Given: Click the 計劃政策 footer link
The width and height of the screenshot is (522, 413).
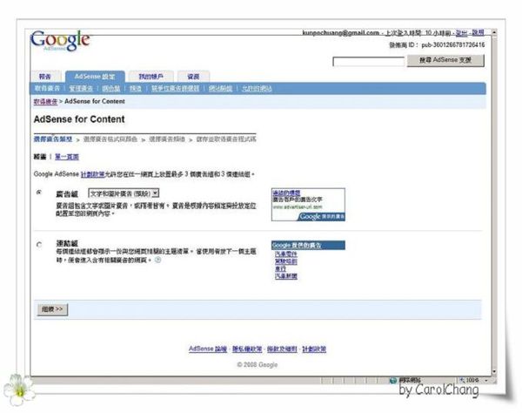Looking at the screenshot, I should click(x=314, y=349).
